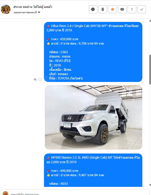This screenshot has width=151, height=195.
Task: Click the Hilux Revo 2.4 J message bubble
Action: pos(93,52)
